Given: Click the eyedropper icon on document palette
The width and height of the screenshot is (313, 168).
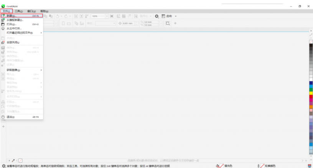Looking at the screenshot, I should pos(13,160).
